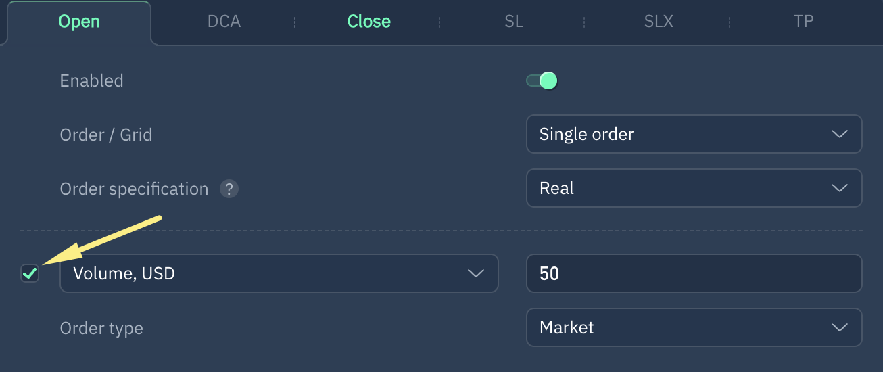Uncheck the checkbox beside Volume, USD
The image size is (883, 372).
click(x=30, y=273)
